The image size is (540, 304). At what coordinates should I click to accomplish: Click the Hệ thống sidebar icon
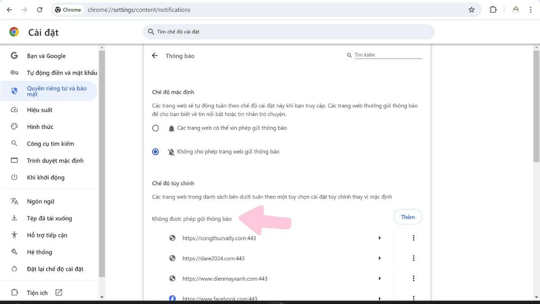pos(14,252)
